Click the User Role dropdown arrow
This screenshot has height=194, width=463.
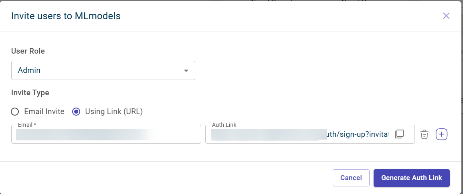click(x=186, y=71)
